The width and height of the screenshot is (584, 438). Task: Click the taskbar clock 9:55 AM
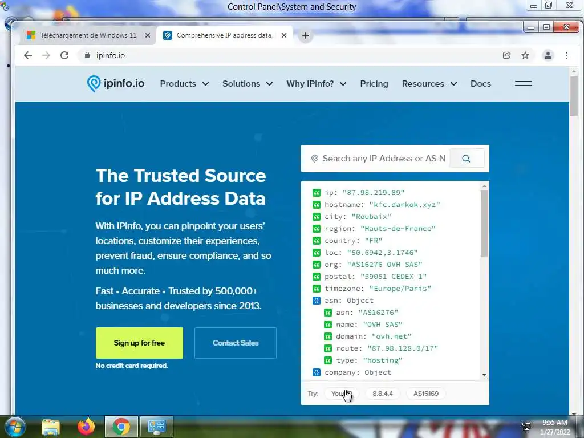click(x=554, y=423)
